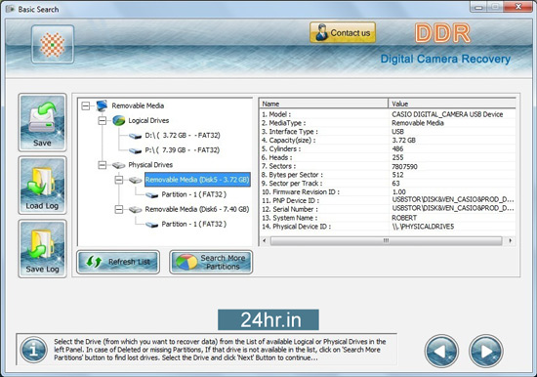Click the Save Log button
Viewport: 537px width, 377px height.
click(x=42, y=248)
